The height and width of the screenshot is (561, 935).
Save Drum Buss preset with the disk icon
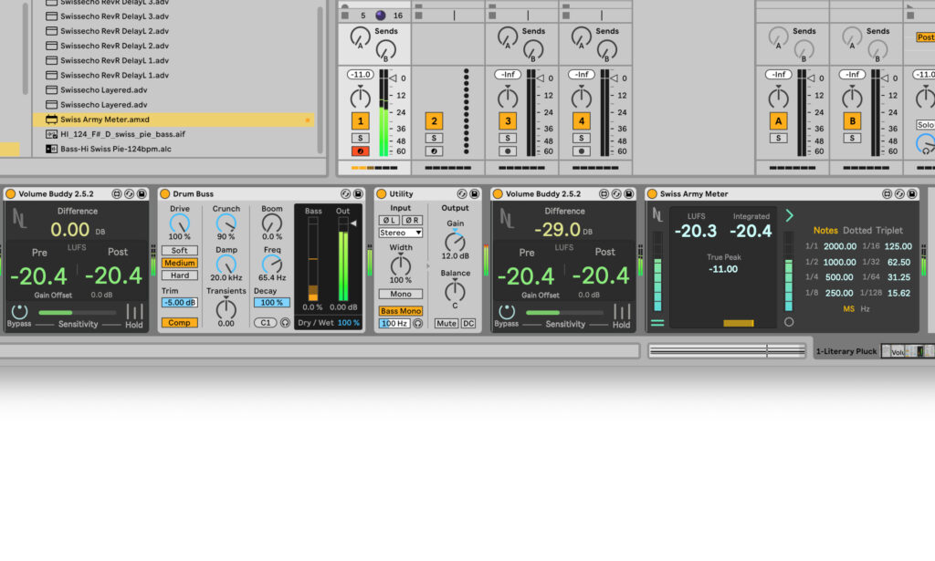click(358, 194)
